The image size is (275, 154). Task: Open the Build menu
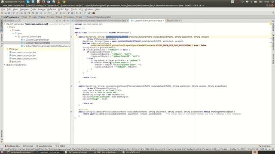[61, 9]
